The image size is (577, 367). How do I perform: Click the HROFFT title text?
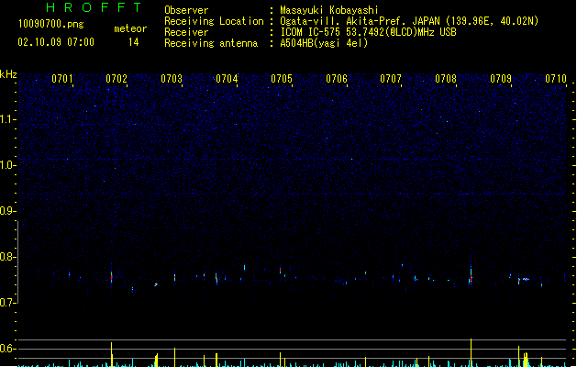[x=94, y=7]
